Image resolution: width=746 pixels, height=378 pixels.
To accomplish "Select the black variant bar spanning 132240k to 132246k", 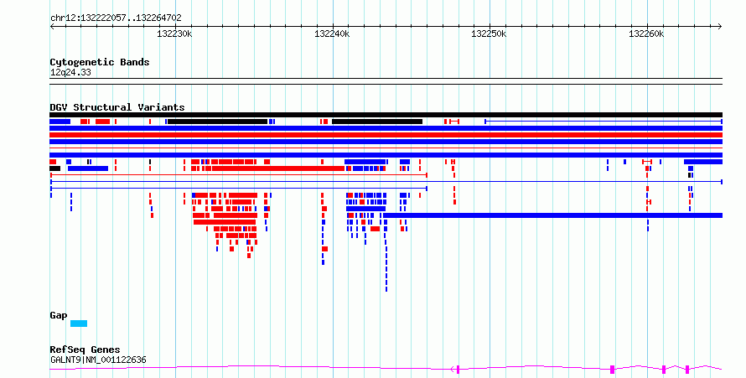I will 377,122.
